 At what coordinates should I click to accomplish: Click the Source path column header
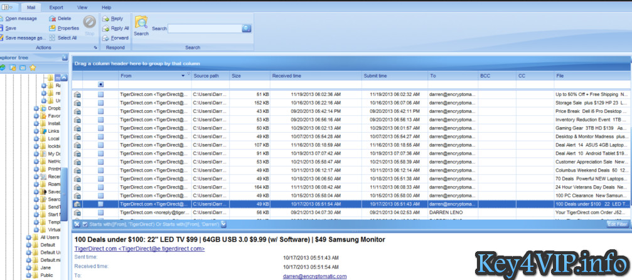pyautogui.click(x=210, y=76)
